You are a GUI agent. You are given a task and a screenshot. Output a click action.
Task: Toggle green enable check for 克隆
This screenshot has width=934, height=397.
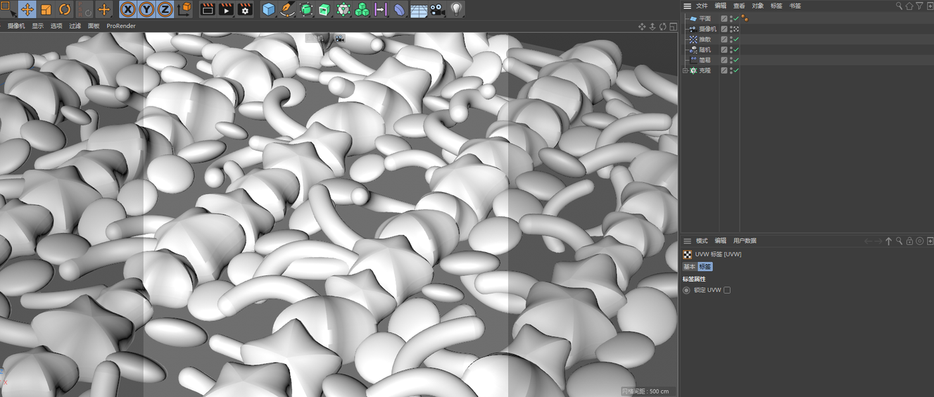click(x=735, y=70)
